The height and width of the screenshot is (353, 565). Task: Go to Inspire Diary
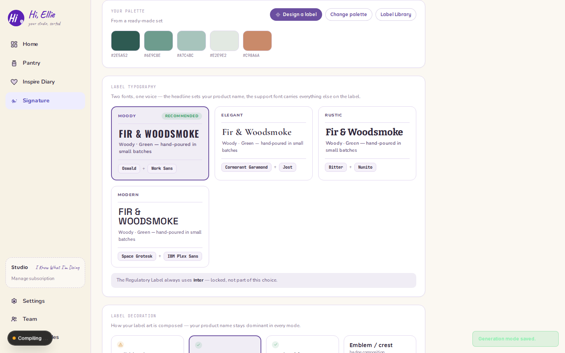click(45, 82)
